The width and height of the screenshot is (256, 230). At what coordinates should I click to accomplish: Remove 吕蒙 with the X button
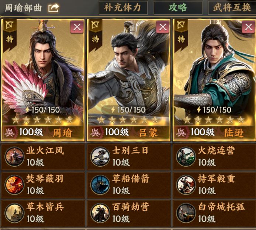163,27
